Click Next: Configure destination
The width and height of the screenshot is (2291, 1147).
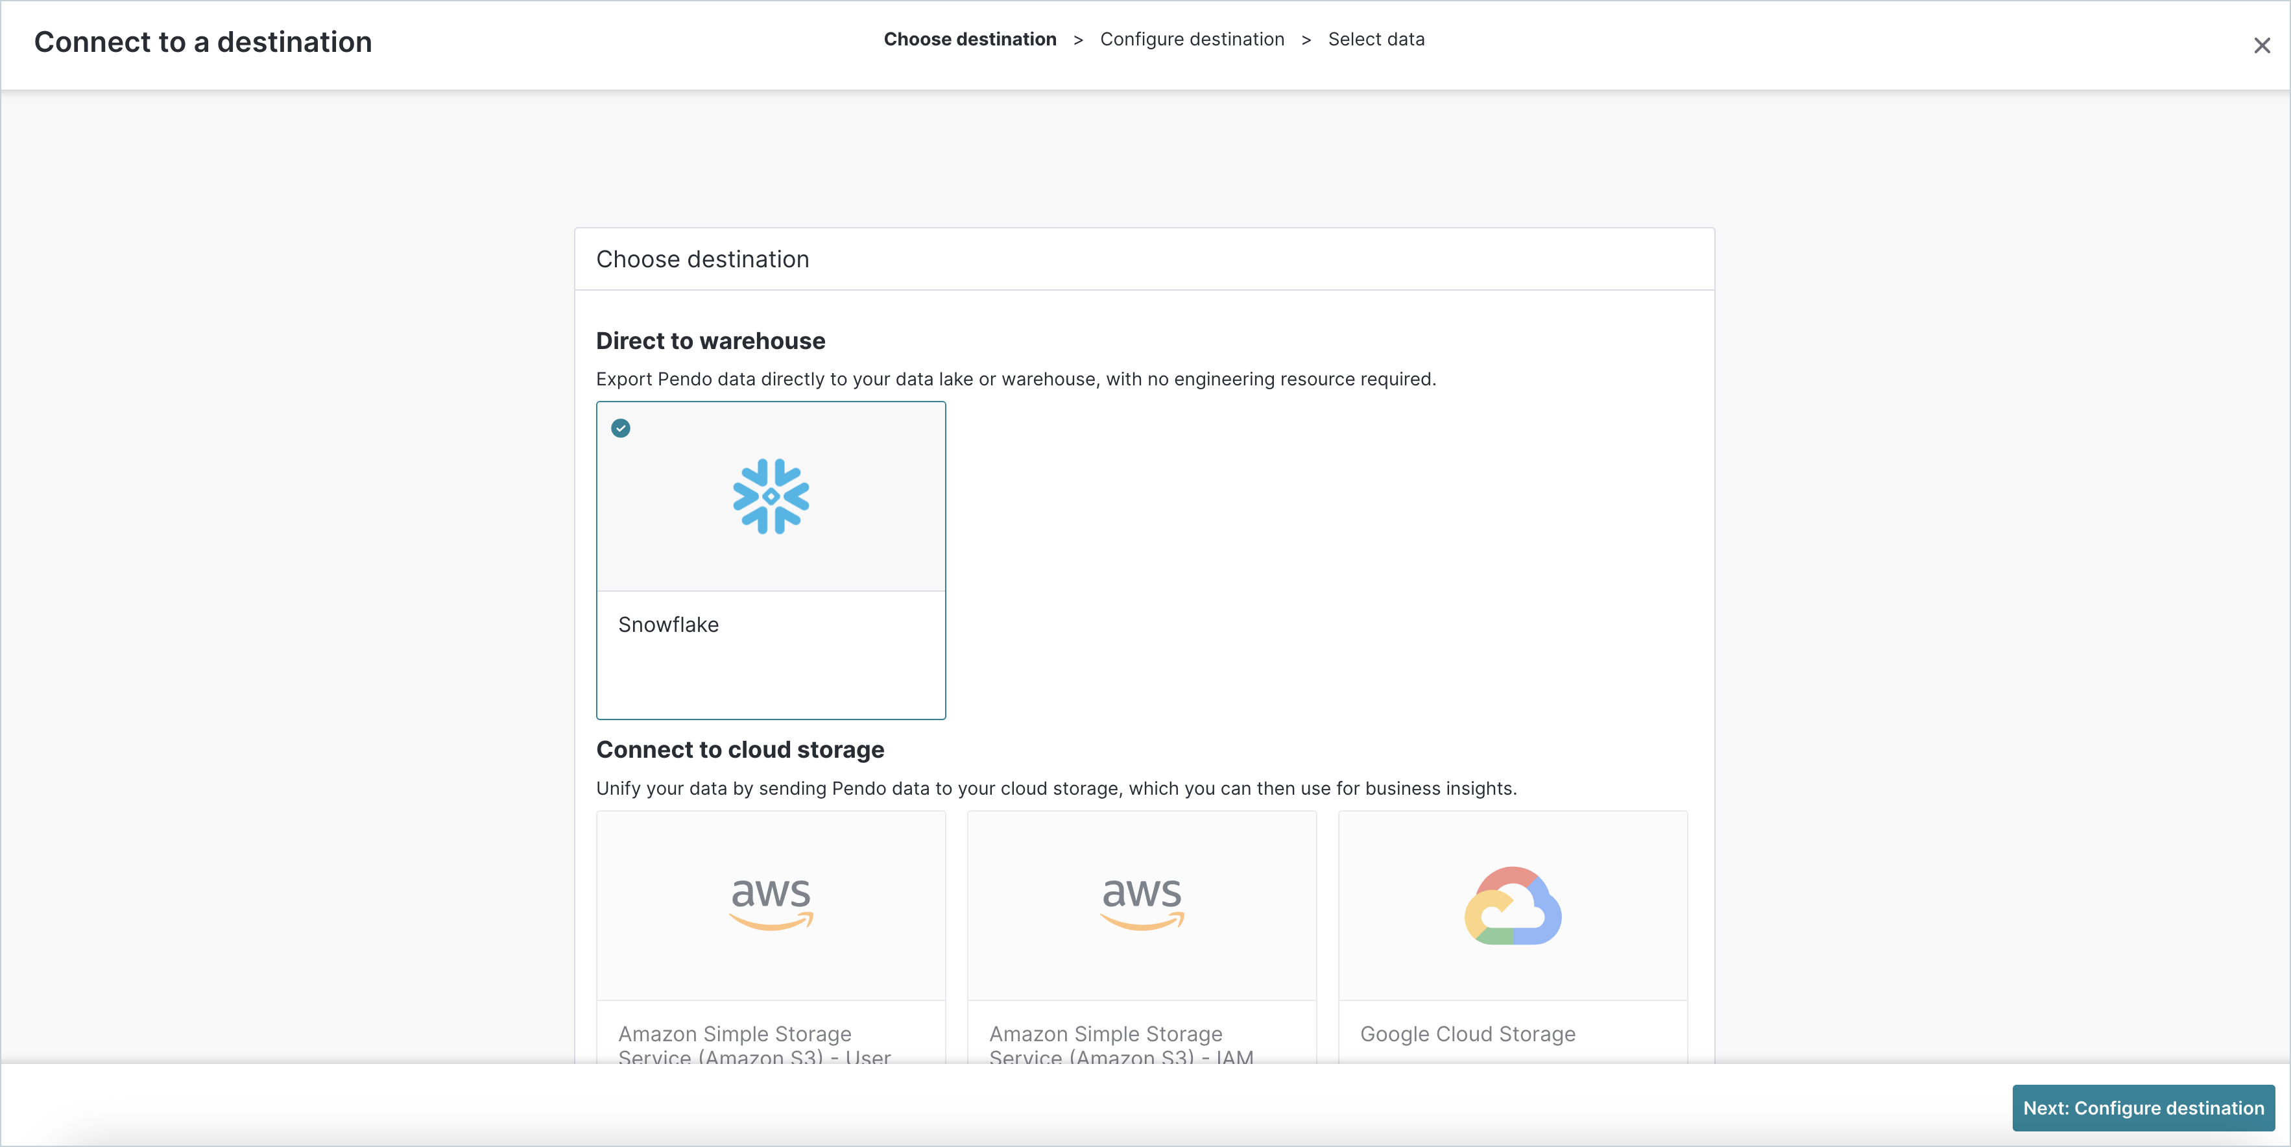point(2141,1107)
